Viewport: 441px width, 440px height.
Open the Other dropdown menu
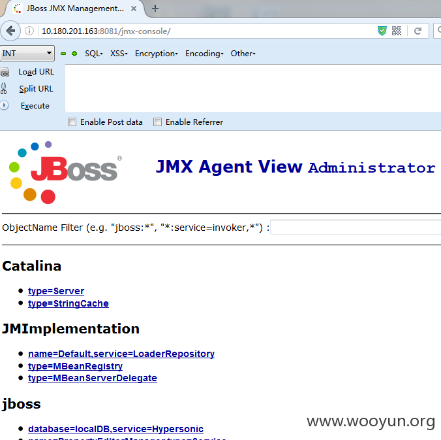(x=243, y=54)
